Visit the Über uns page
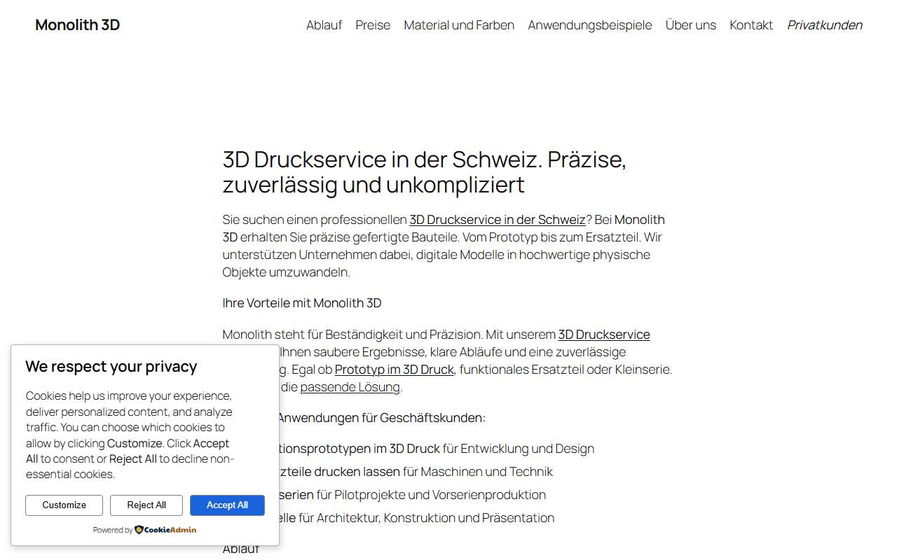Viewport: 897px width, 560px height. pos(691,24)
